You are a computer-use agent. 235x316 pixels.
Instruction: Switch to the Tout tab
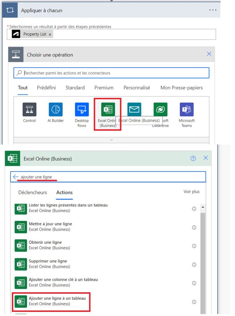click(23, 88)
